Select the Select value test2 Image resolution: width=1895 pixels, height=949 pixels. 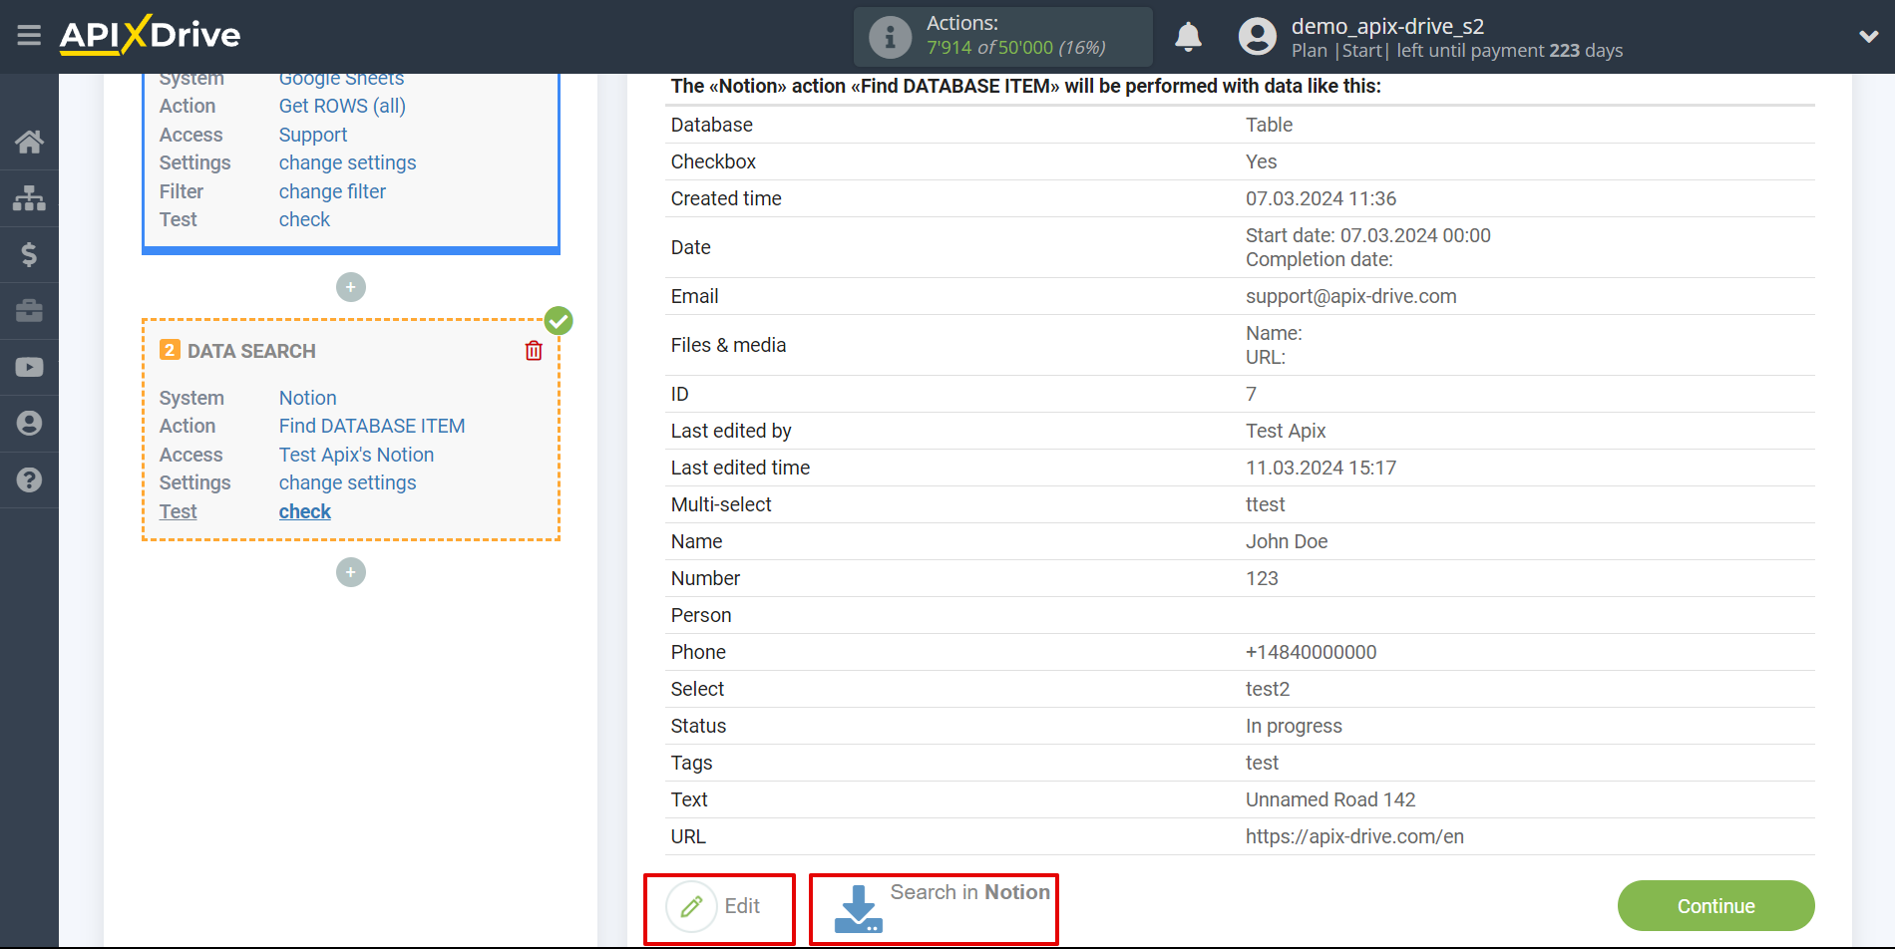click(x=1268, y=689)
